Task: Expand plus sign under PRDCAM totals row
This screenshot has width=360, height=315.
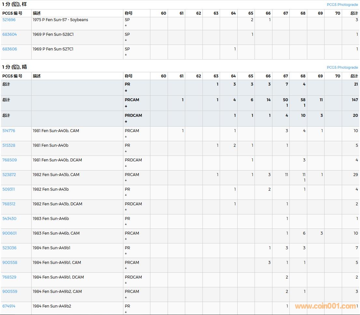Action: pyautogui.click(x=126, y=122)
